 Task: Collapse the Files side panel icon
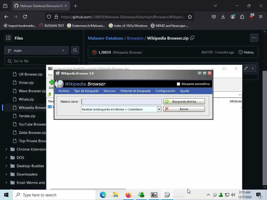[8, 38]
